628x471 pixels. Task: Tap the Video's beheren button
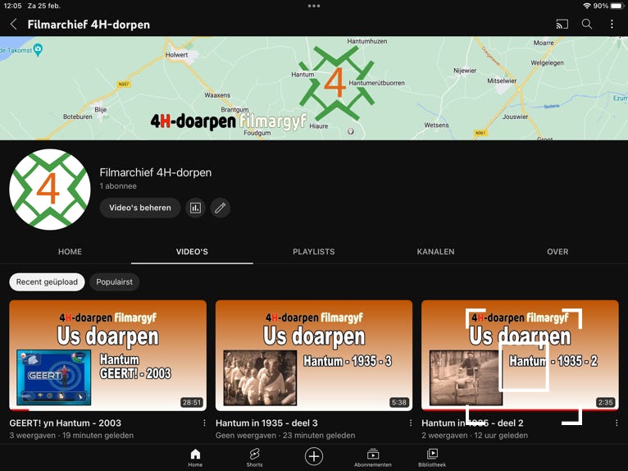point(139,208)
